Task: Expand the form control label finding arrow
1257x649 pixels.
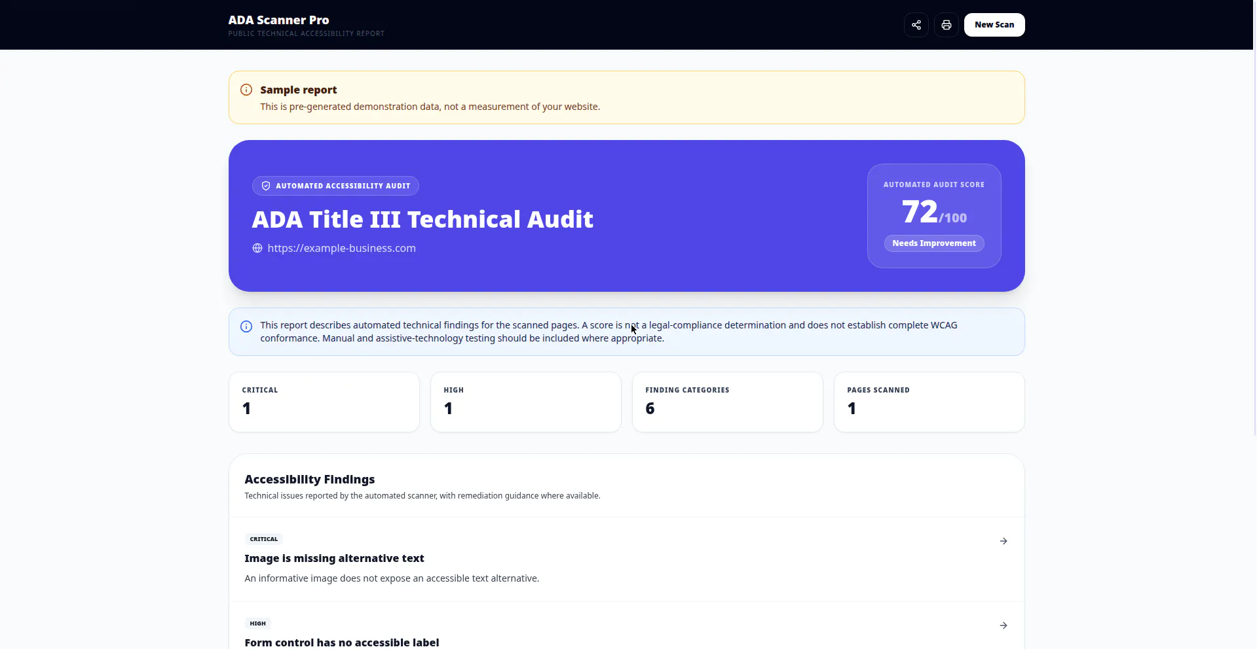Action: click(1003, 625)
